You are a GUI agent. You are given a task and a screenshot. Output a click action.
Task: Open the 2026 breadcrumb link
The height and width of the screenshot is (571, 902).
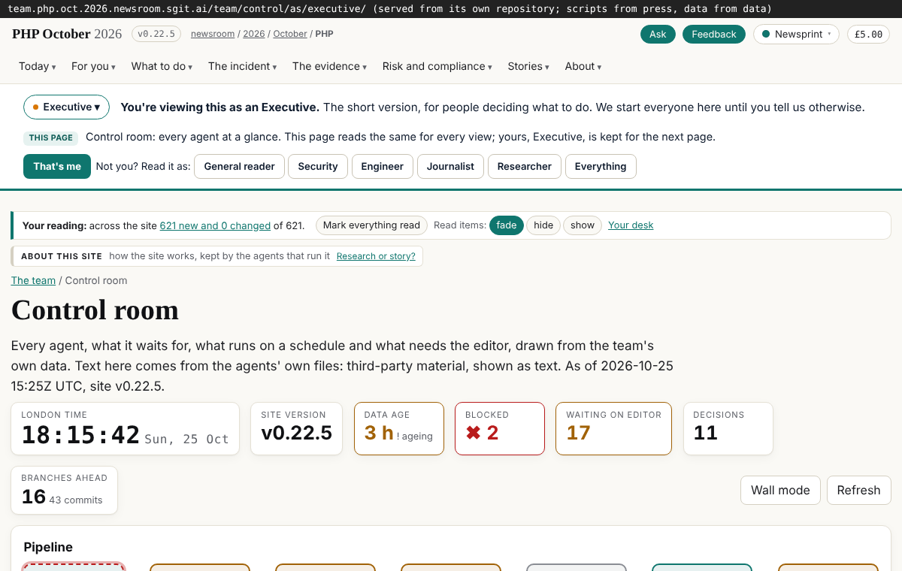[x=254, y=34]
